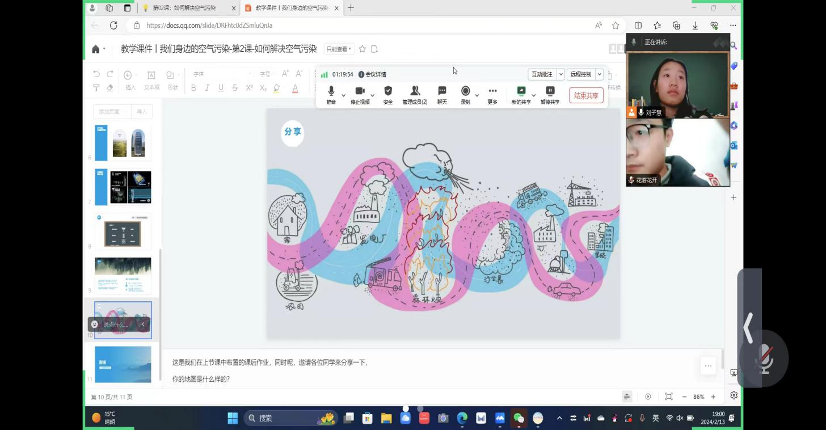The width and height of the screenshot is (826, 430).
Task: Open 会议详情 meeting details
Action: [372, 74]
